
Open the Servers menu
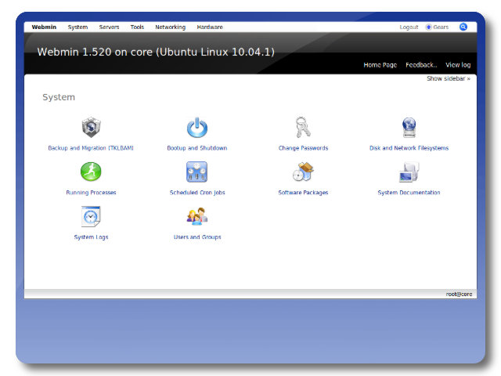tap(109, 27)
